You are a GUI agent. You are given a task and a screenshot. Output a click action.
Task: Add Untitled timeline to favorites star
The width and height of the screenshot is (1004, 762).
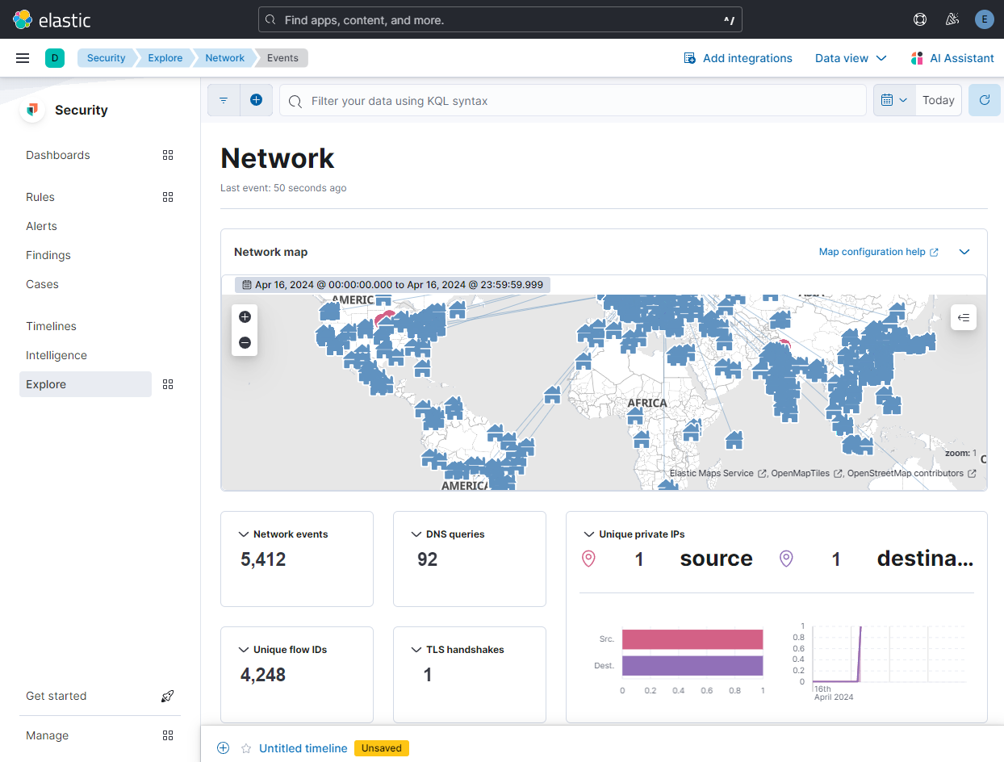coord(246,748)
